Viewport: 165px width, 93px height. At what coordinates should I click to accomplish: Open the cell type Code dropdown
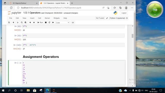(62, 22)
